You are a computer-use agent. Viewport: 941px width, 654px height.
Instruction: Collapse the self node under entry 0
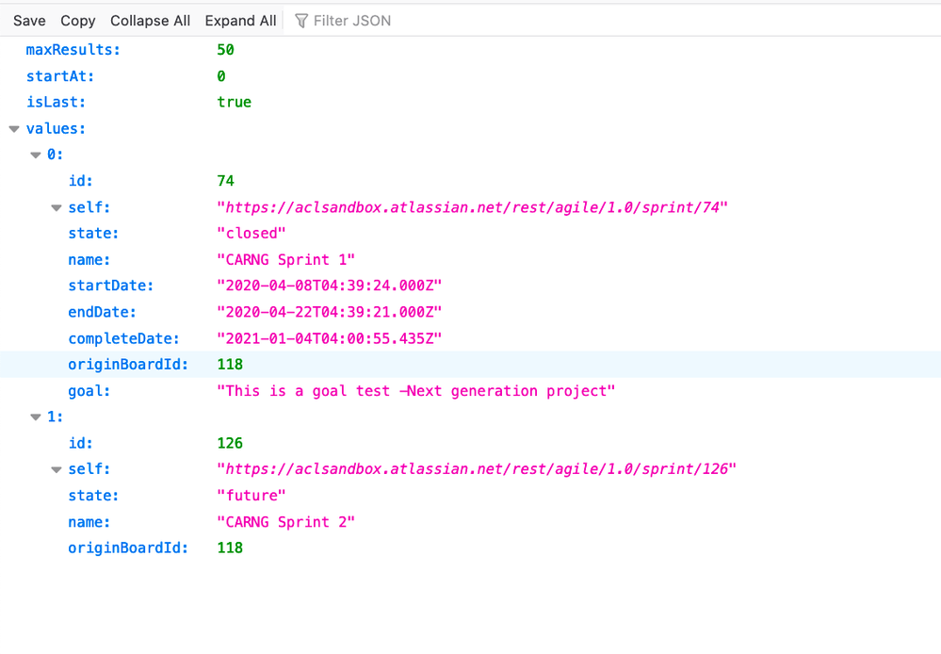point(57,207)
